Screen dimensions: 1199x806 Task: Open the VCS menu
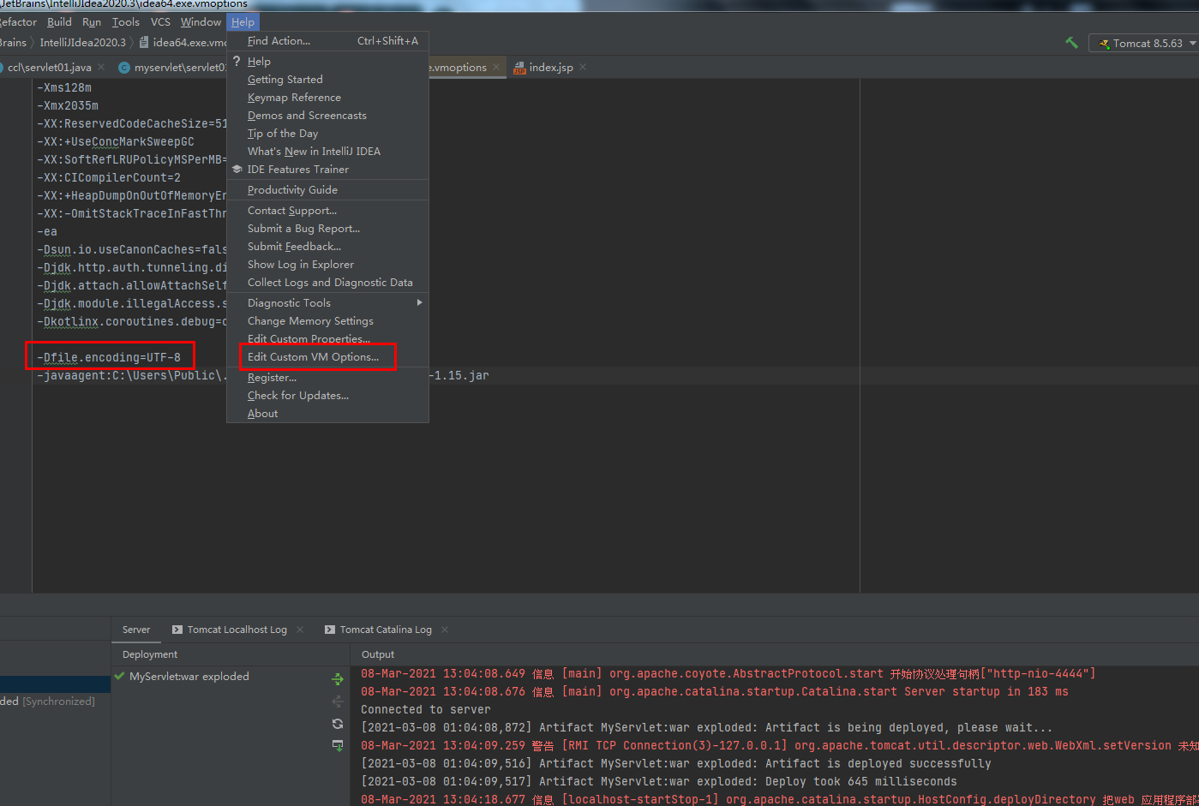pyautogui.click(x=160, y=21)
